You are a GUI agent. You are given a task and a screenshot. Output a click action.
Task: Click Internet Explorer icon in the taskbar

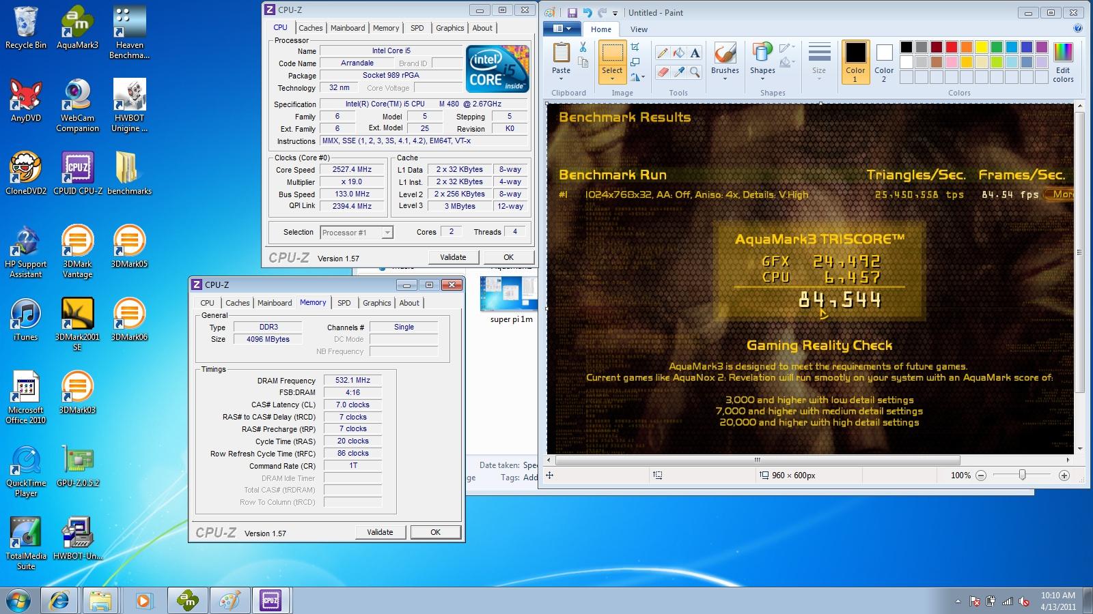coord(59,600)
